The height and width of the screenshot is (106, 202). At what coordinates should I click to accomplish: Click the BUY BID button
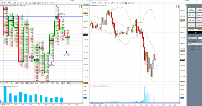click(x=191, y=20)
